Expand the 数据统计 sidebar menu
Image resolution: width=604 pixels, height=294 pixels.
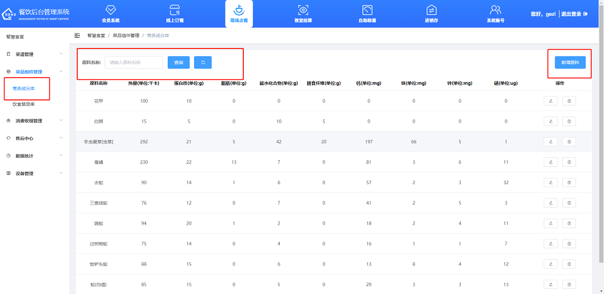click(34, 156)
